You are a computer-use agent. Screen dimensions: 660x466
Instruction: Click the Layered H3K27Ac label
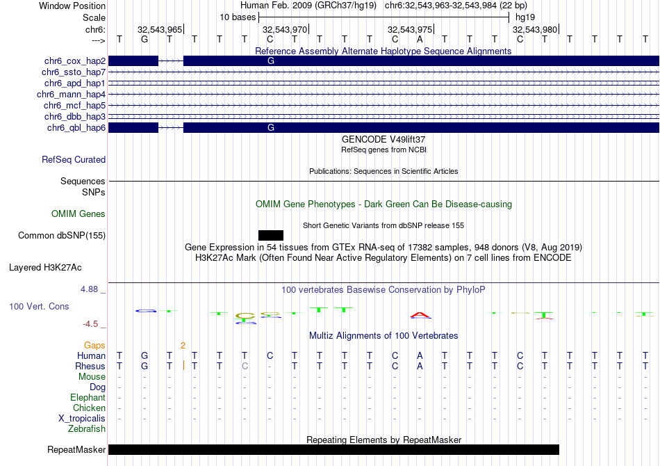pos(45,268)
